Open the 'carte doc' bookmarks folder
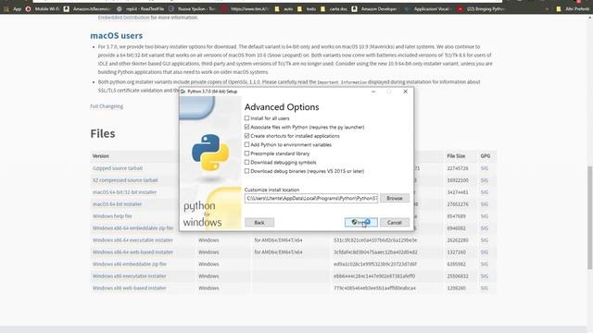 click(334, 8)
